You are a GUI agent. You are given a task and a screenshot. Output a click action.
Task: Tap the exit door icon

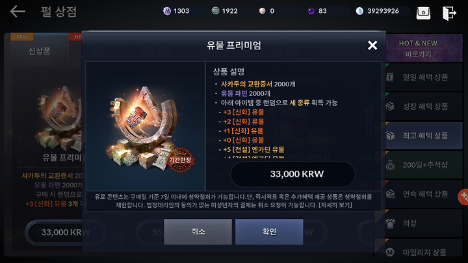[x=449, y=13]
